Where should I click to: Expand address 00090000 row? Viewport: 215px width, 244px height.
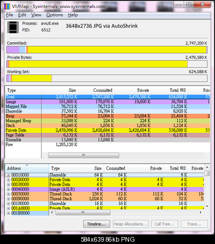(8, 199)
